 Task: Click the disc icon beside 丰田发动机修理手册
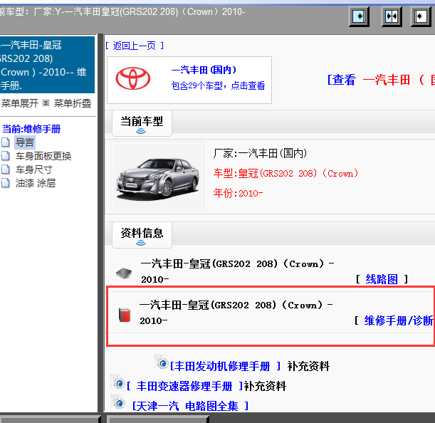[x=162, y=362]
